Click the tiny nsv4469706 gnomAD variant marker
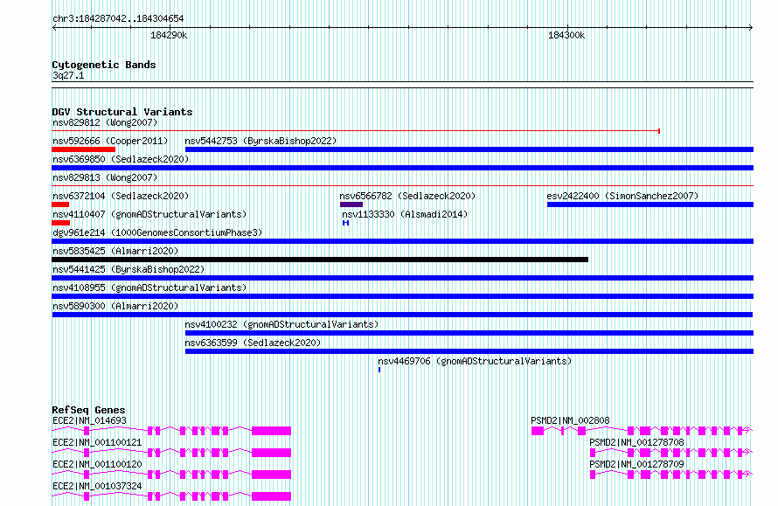The width and height of the screenshot is (778, 506). point(379,370)
